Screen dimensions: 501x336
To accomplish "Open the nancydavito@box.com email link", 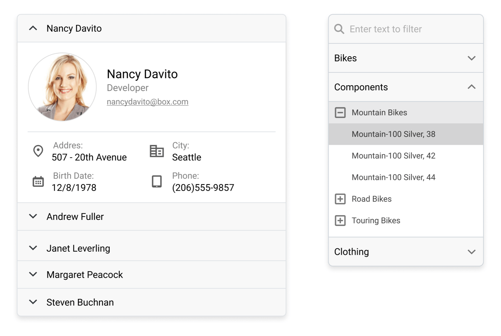I will [x=147, y=102].
